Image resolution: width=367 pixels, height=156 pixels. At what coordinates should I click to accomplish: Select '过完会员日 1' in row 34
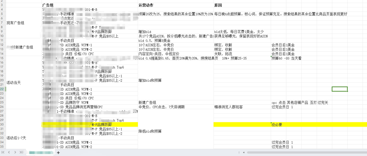click(282, 142)
